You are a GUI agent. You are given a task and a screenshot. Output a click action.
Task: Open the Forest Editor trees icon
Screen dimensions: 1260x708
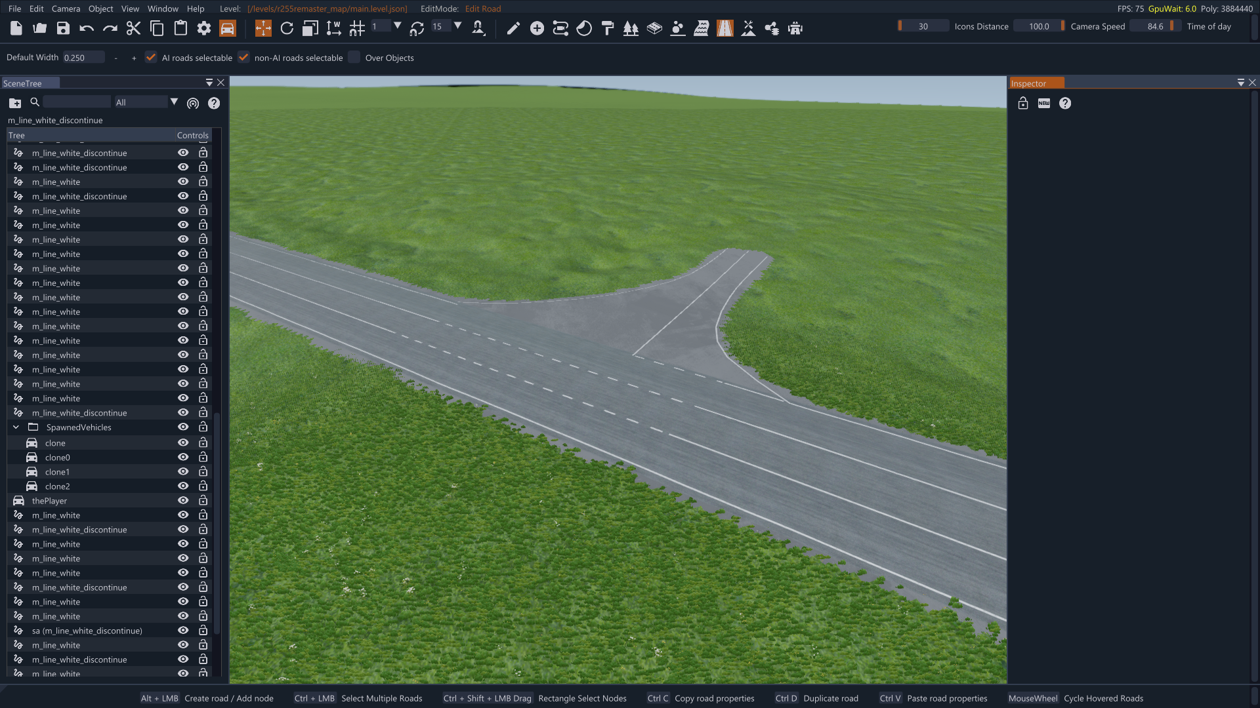click(x=631, y=28)
